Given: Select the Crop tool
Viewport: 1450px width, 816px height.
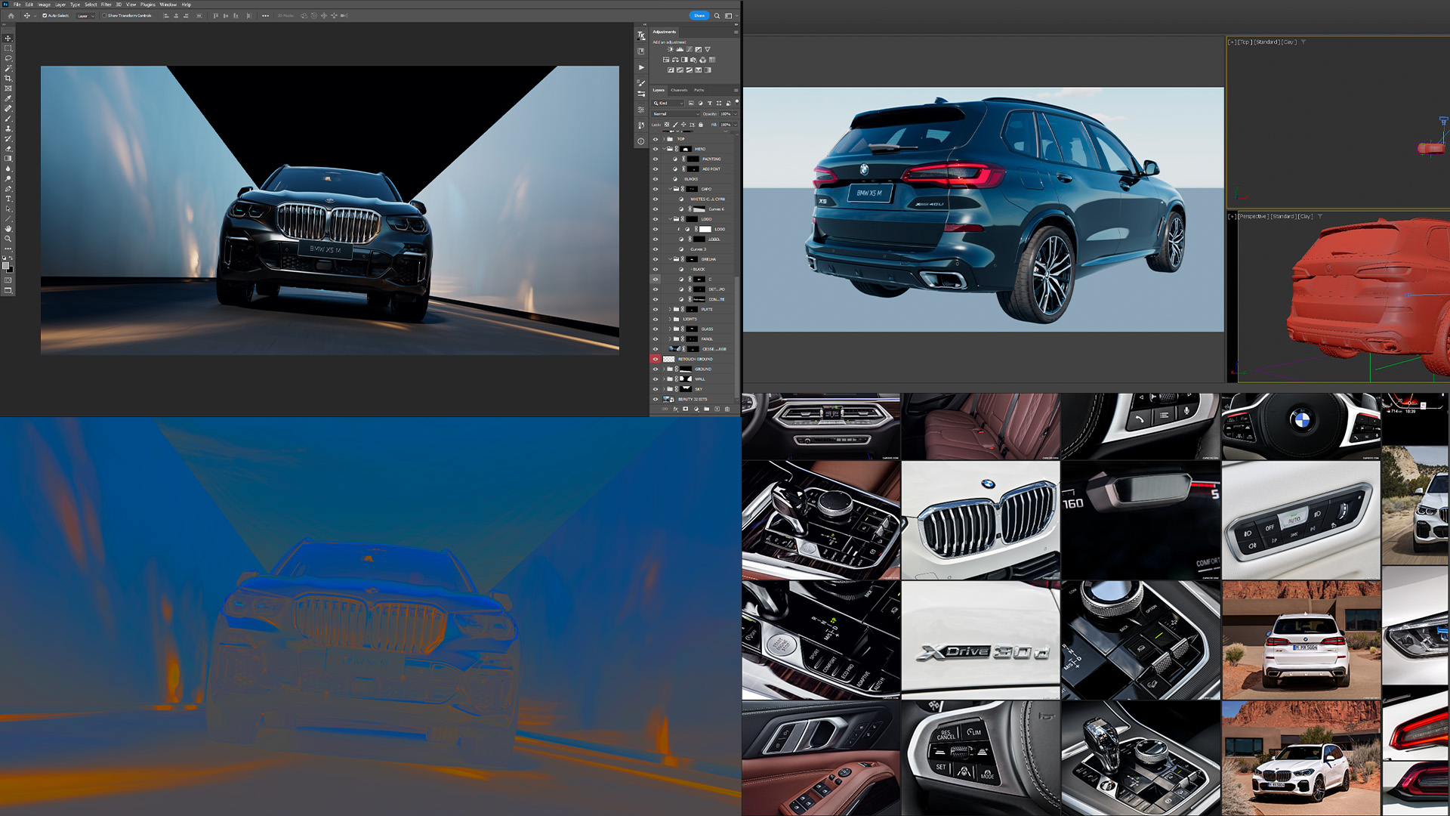Looking at the screenshot, I should pos(8,79).
